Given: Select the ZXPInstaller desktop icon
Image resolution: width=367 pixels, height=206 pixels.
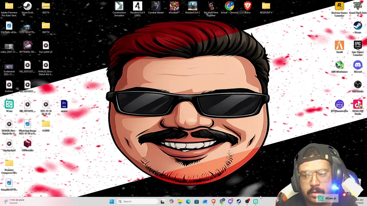Looking at the screenshot, I should (27, 145).
